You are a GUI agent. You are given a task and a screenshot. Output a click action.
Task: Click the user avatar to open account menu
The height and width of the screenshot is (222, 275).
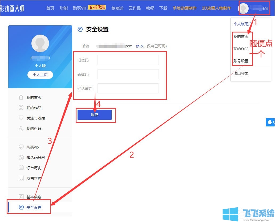(243, 8)
